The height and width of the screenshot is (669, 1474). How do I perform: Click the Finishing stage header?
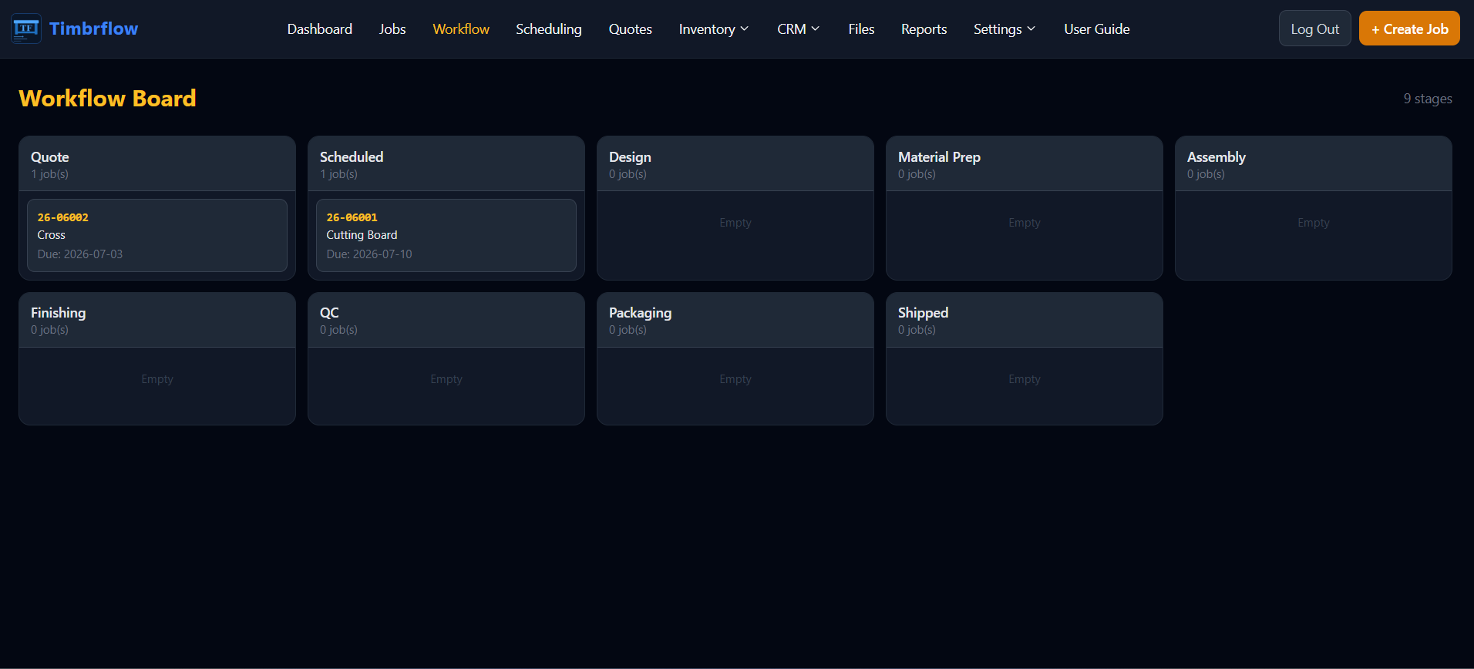tap(157, 320)
